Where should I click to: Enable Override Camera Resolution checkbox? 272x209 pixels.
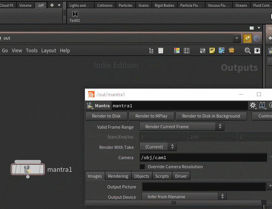[x=142, y=167]
